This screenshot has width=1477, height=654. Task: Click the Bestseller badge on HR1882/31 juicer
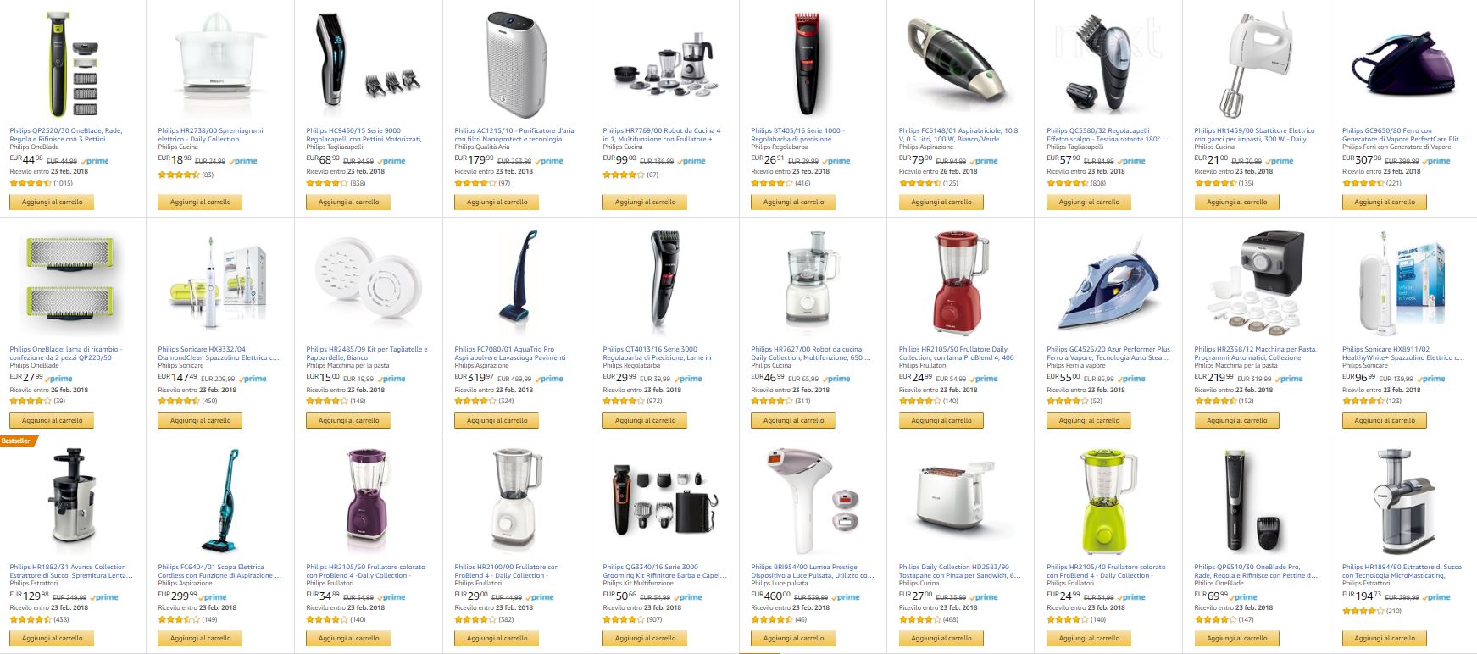[17, 441]
